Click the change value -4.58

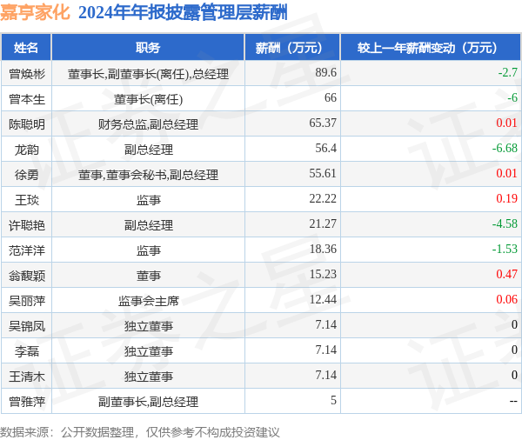point(505,223)
